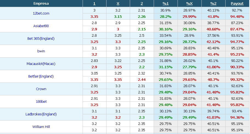Select Bet 365 opening away odds 2.5
The width and height of the screenshot is (250, 134).
click(142, 36)
